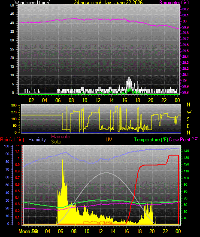Click the '29.1' barometer axis value
The image size is (200, 237).
click(x=185, y=75)
